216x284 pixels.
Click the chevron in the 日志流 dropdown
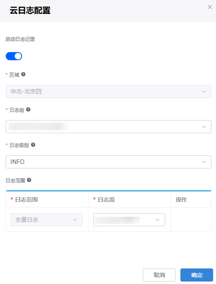pos(157,220)
